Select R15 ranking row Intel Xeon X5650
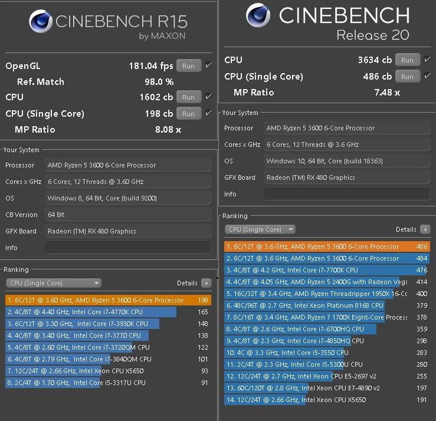The height and width of the screenshot is (421, 436). 108,371
